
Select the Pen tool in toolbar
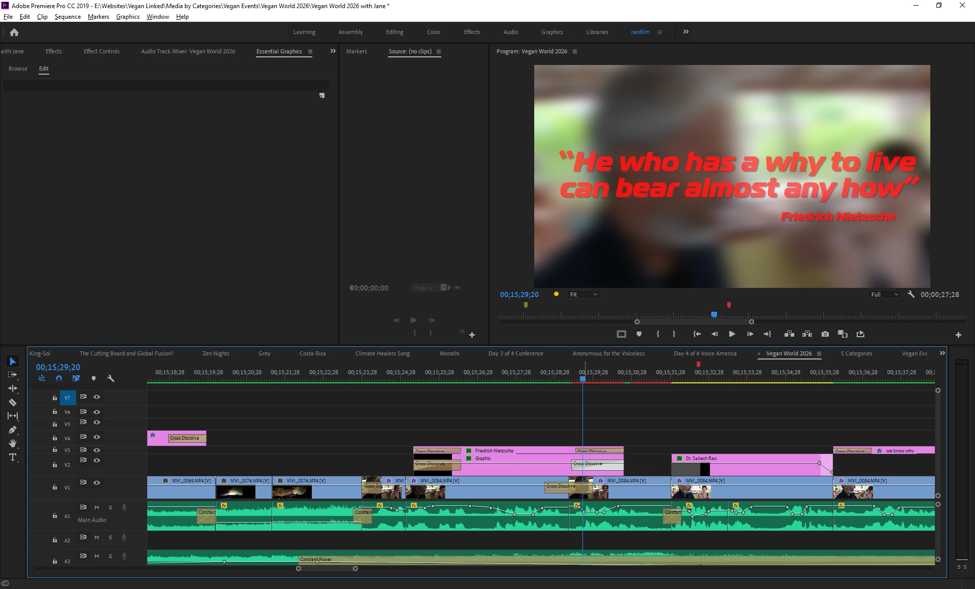click(13, 430)
